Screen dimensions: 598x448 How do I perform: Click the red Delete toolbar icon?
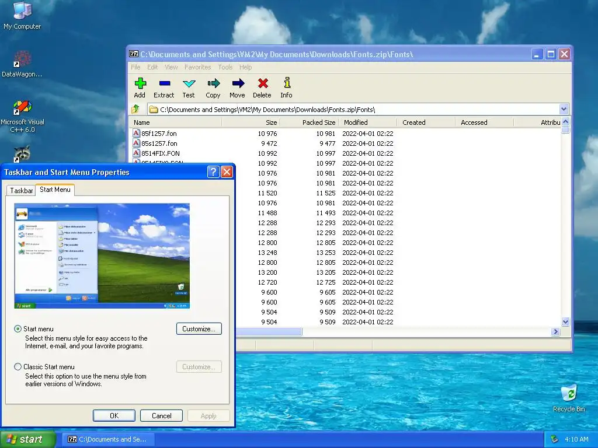(262, 88)
